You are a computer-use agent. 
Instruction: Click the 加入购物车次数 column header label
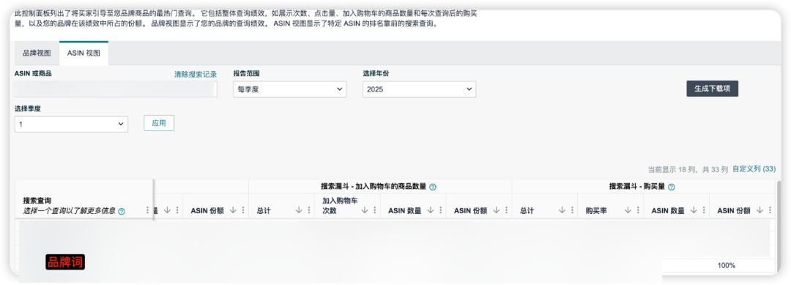pyautogui.click(x=340, y=206)
